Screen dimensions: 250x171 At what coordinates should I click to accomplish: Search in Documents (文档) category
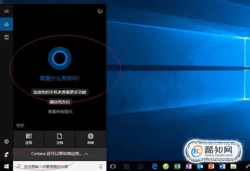point(60,139)
